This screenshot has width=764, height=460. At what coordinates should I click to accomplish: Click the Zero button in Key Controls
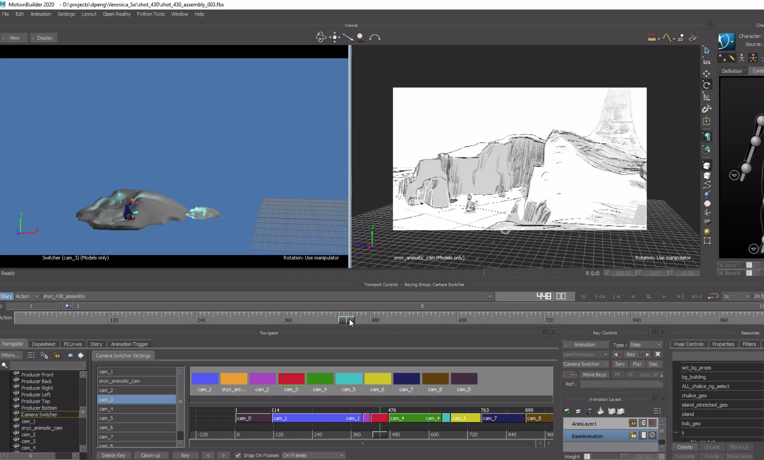tap(620, 364)
